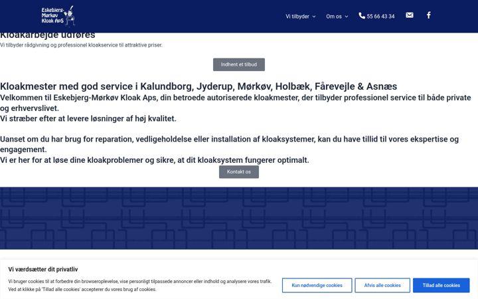Screen dimensions: 478x299
Task: Click the text Vi stræber efter at levere
Action: (88, 118)
